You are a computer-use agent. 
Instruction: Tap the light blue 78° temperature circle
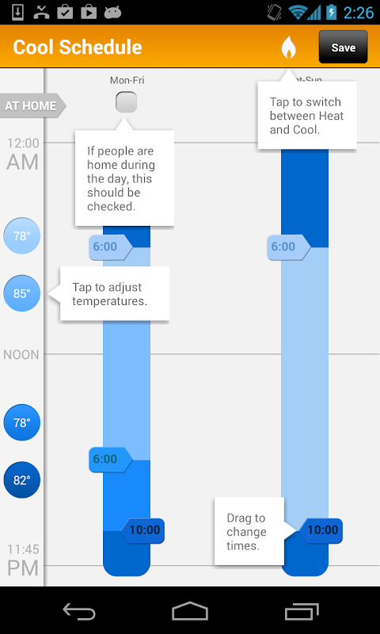(x=22, y=235)
